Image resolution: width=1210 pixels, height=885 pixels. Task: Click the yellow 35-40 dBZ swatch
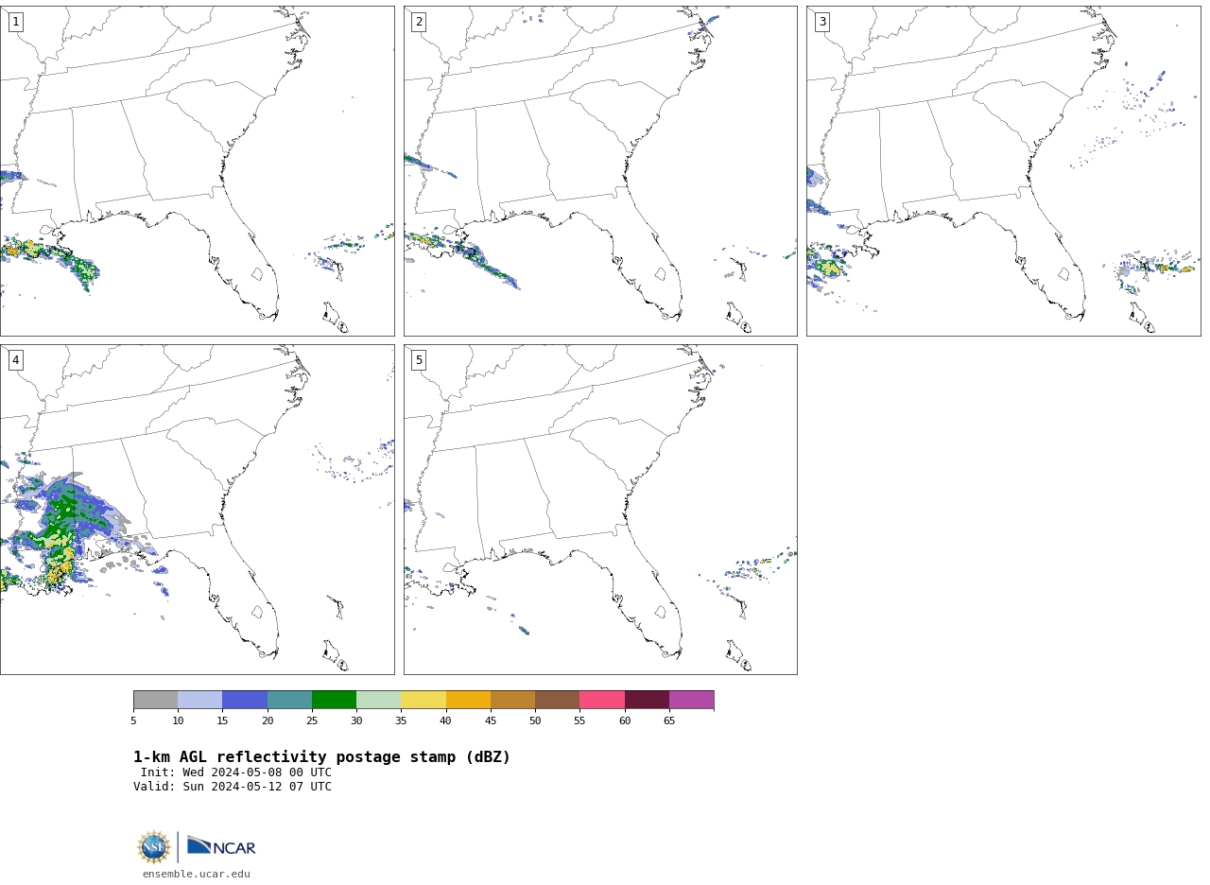coord(423,700)
